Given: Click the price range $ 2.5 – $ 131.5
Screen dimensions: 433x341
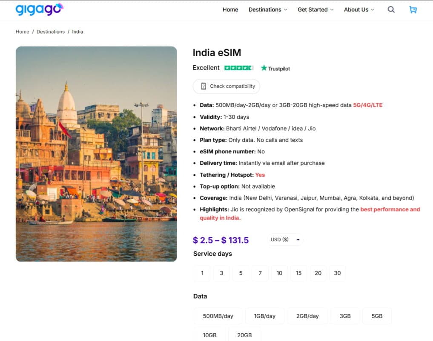Looking at the screenshot, I should pyautogui.click(x=221, y=240).
